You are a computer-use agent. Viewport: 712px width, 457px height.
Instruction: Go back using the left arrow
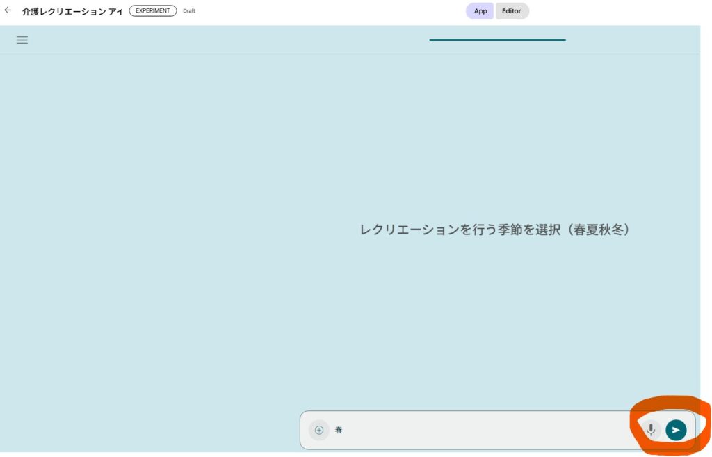8,10
